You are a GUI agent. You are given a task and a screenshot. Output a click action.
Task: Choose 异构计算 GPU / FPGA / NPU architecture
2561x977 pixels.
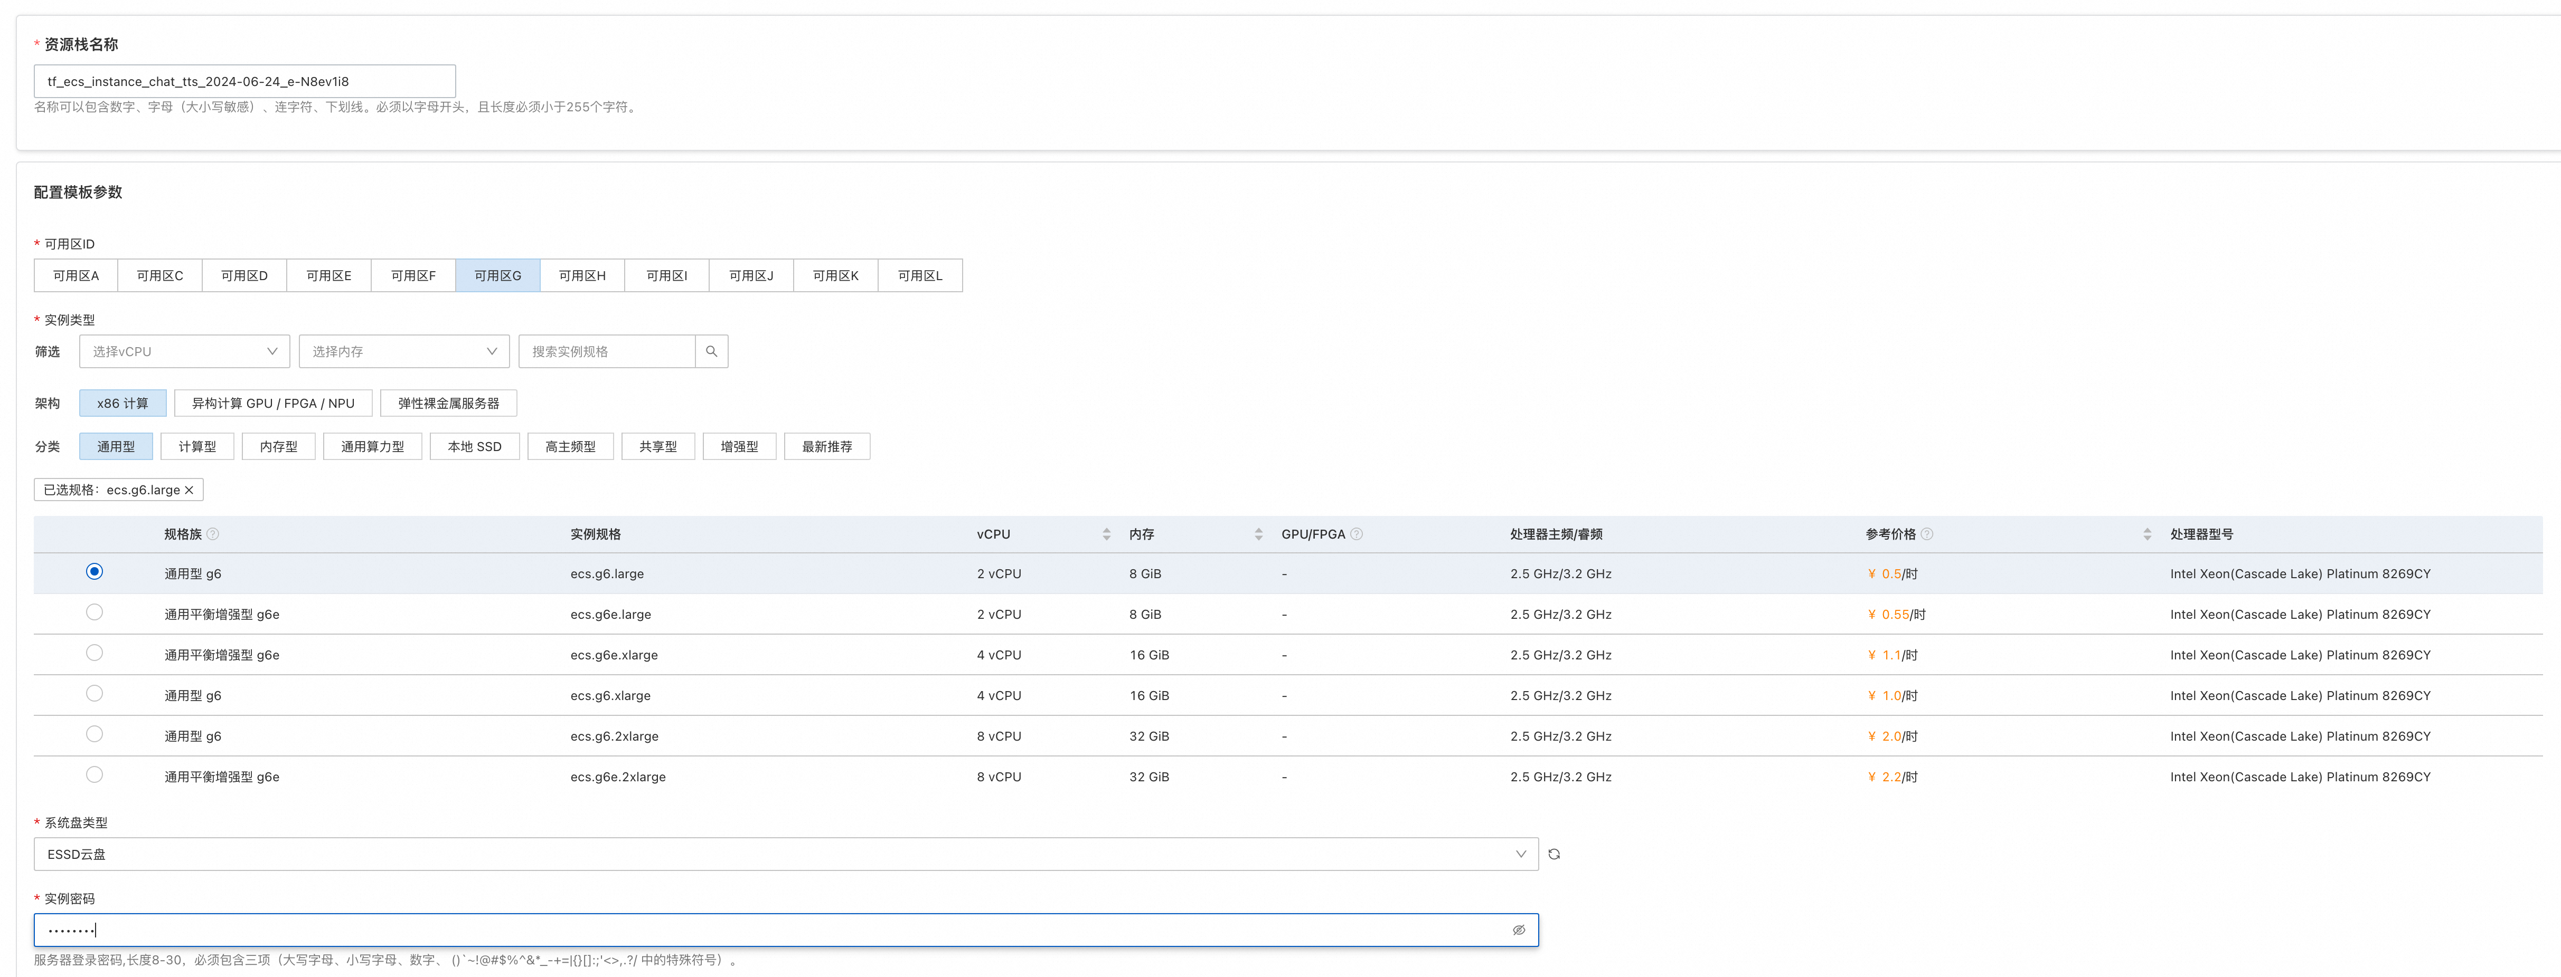pyautogui.click(x=272, y=403)
